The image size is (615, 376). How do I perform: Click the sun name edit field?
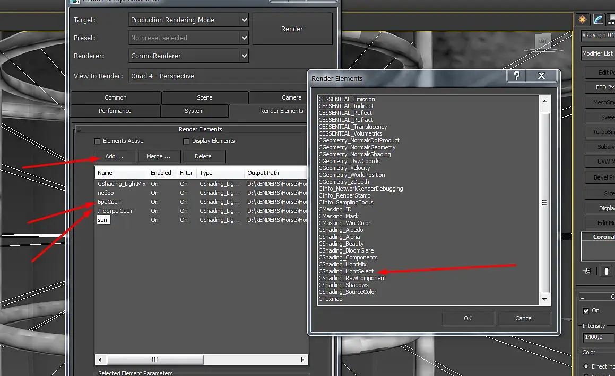coord(103,220)
